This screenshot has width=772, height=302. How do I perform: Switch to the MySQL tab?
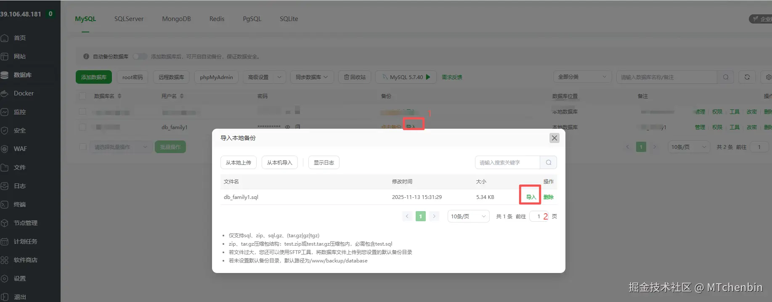click(85, 19)
